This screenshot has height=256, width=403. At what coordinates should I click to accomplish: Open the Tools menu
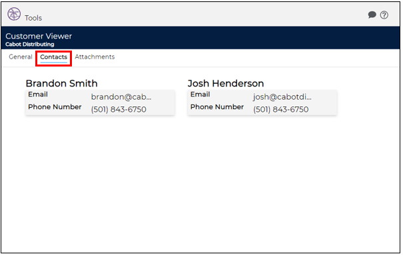tap(33, 18)
